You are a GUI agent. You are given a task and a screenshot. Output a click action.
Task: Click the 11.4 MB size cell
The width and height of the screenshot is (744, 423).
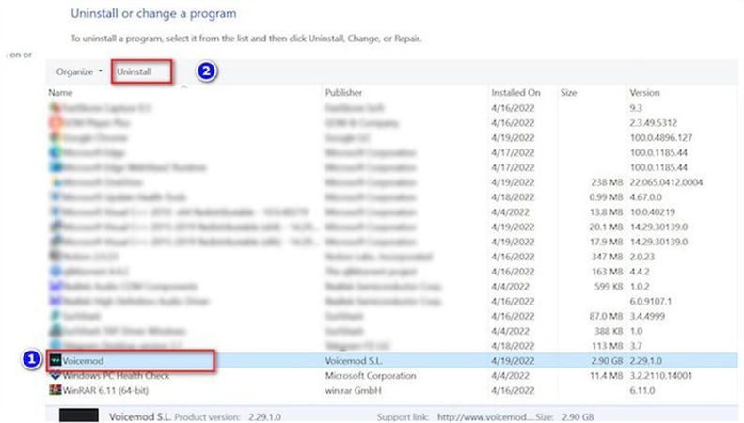[606, 376]
